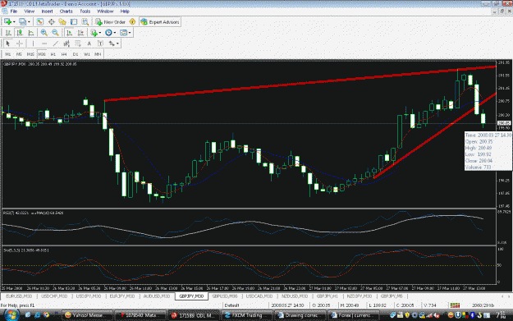Toggle chart Auto Scroll icon
Screen dimensions: 513x321
click(x=69, y=33)
